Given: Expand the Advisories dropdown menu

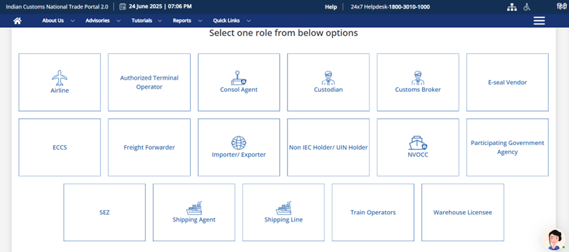Looking at the screenshot, I should [x=102, y=21].
